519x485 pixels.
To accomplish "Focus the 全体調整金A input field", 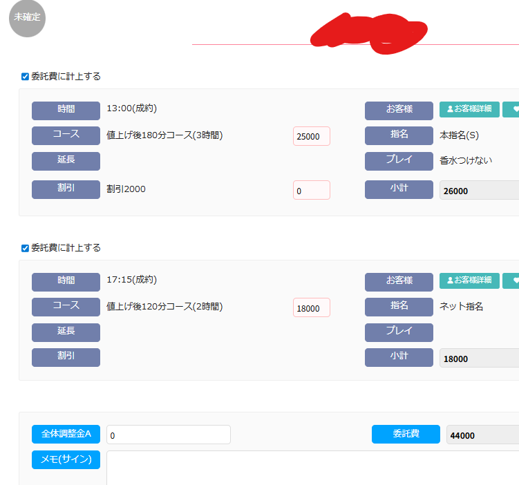I will click(x=168, y=435).
